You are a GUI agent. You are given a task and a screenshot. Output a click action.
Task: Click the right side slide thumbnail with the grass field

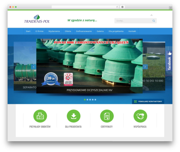click(154, 66)
